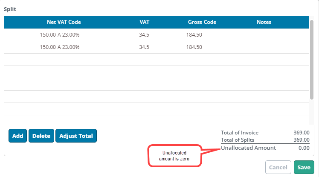Click the Total of Splits value 369.00
This screenshot has height=177, width=319.
click(301, 140)
